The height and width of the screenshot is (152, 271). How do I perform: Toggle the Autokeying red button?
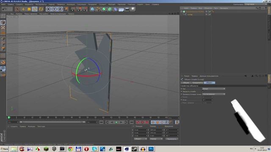point(142,122)
